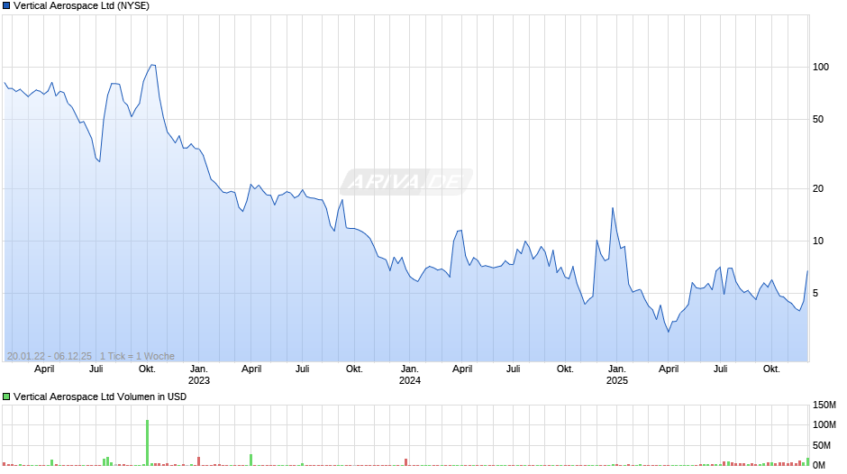Click the 'Vertical Aerospace Ltd (NYSE)' chart title

coord(82,6)
